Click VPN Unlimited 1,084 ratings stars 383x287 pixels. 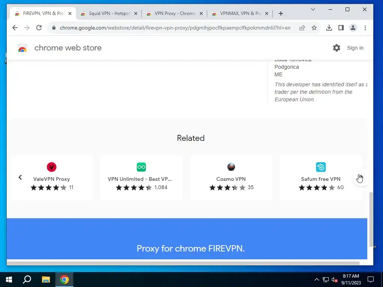(134, 188)
